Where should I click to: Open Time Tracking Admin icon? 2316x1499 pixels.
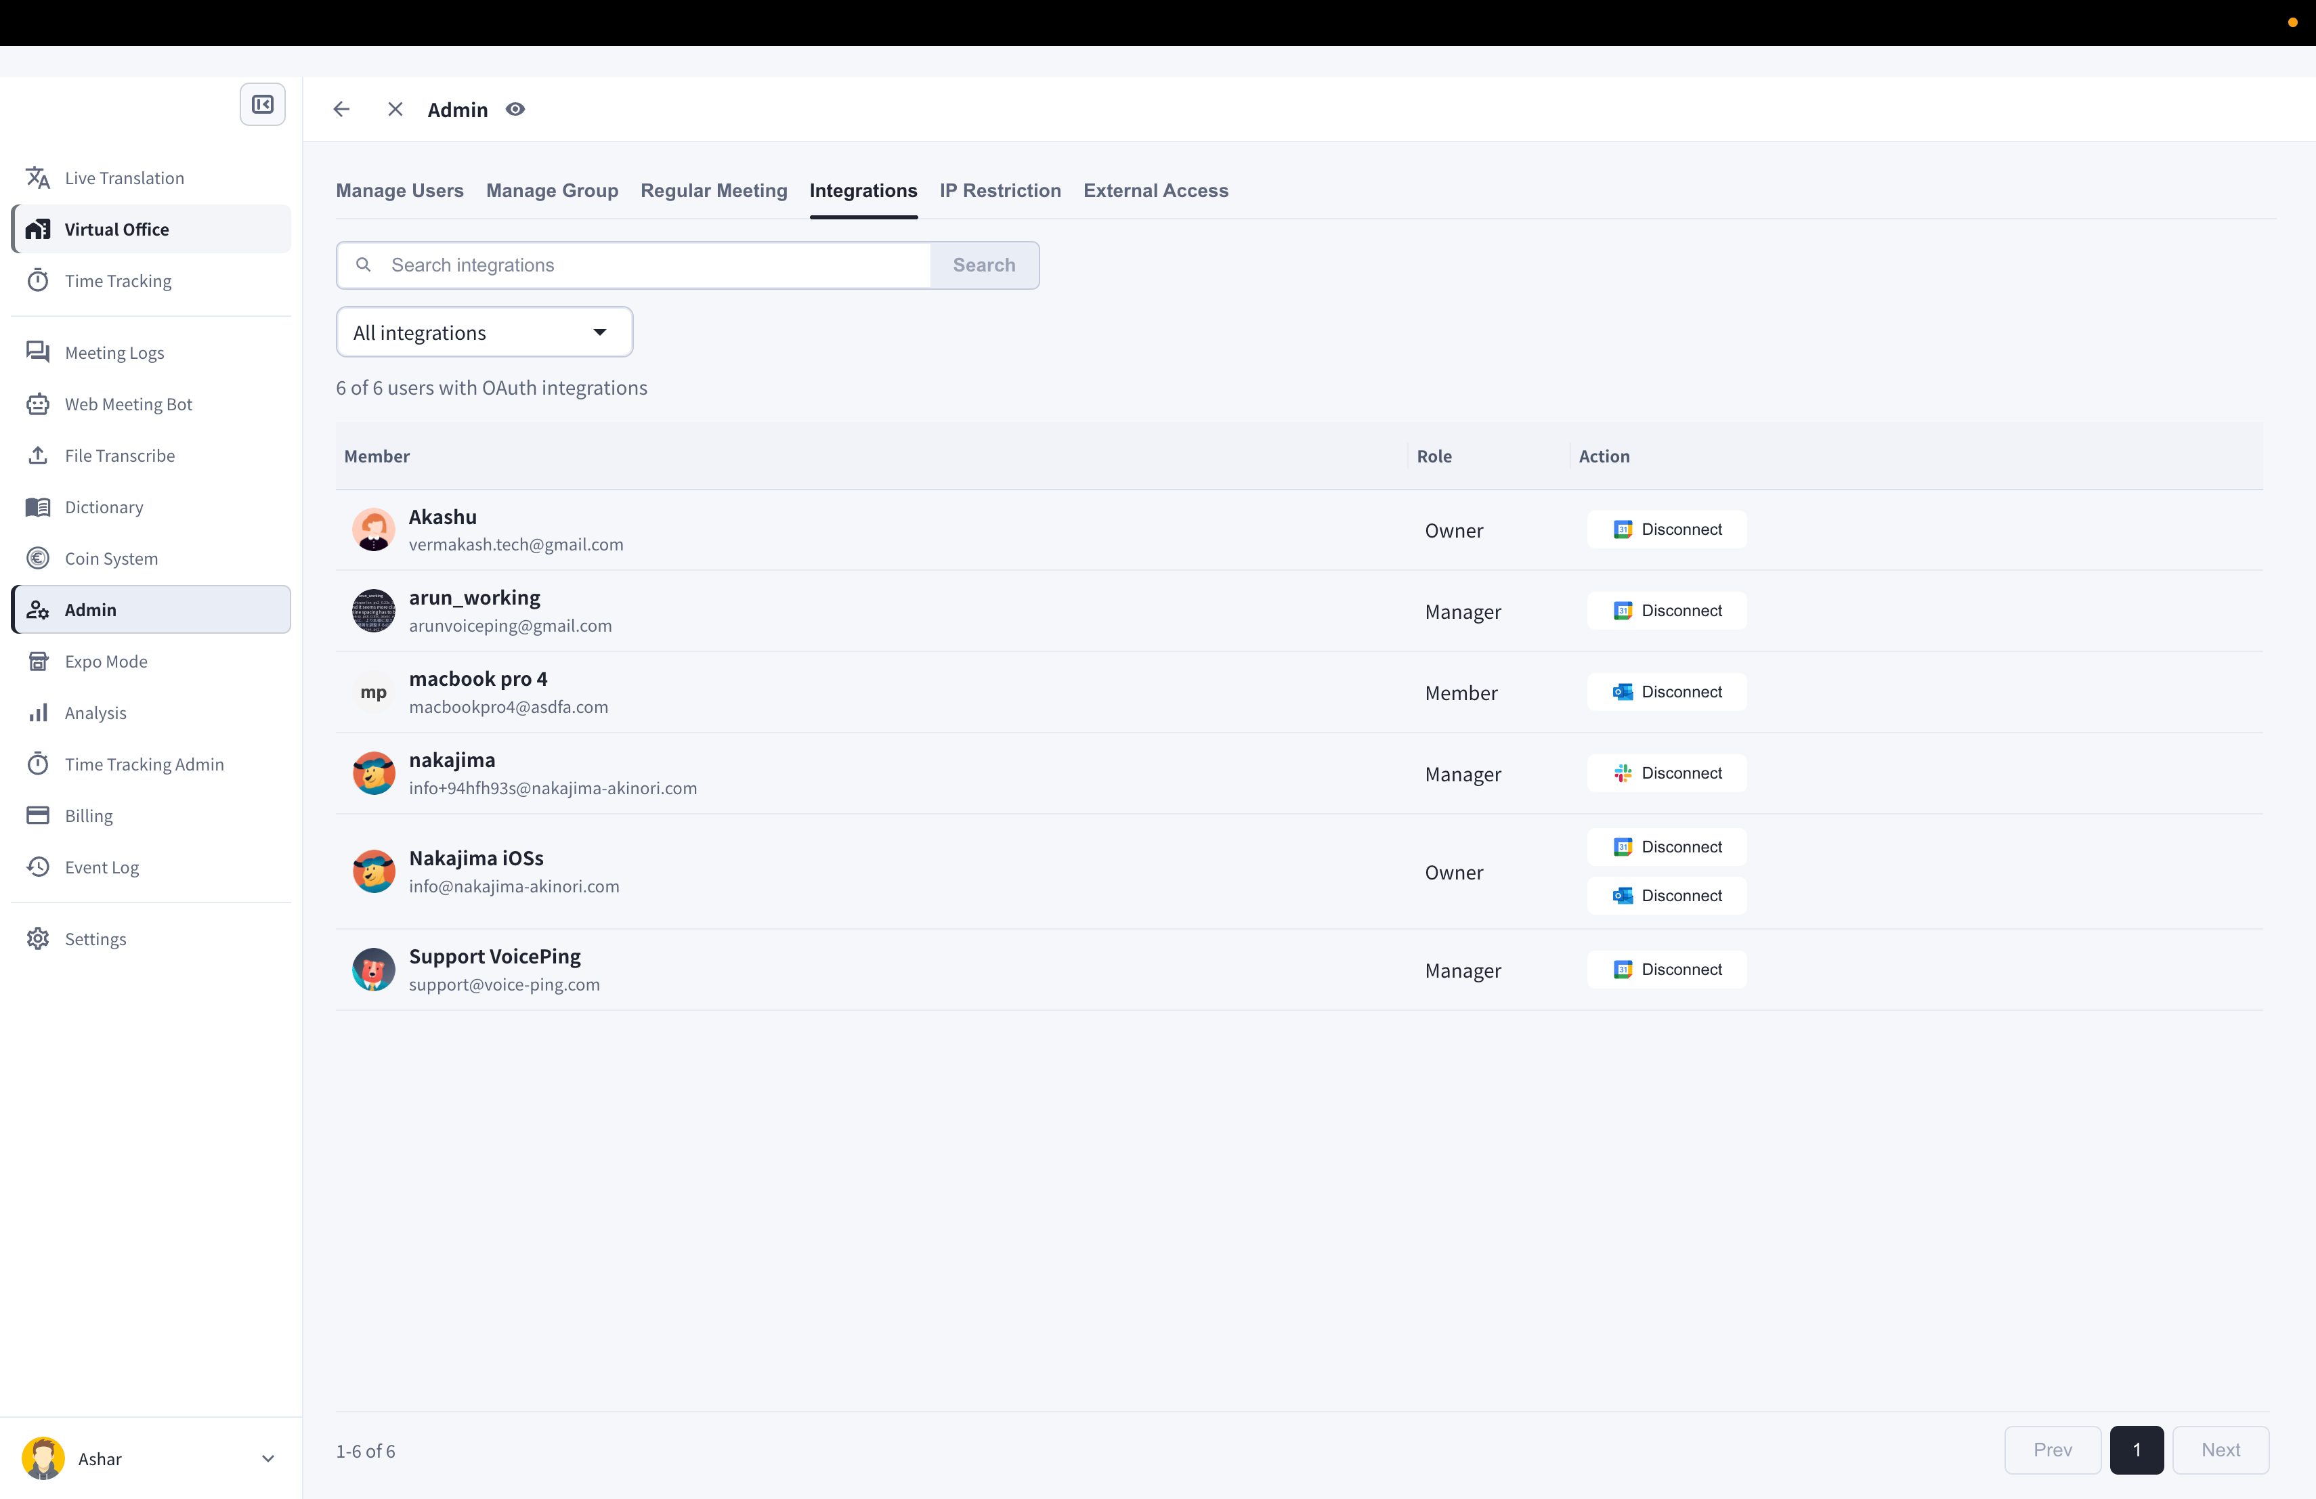pyautogui.click(x=38, y=764)
